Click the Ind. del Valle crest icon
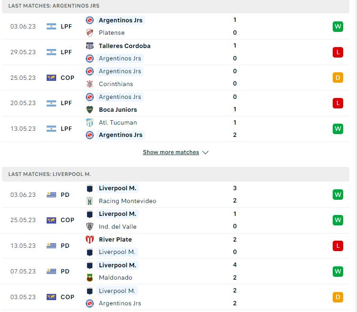Viewport: 357px width, 312px height. (89, 227)
